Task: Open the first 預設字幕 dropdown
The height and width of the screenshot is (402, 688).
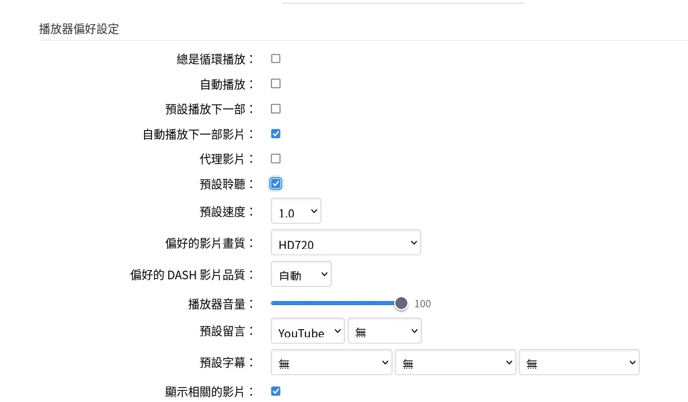Action: click(x=332, y=362)
